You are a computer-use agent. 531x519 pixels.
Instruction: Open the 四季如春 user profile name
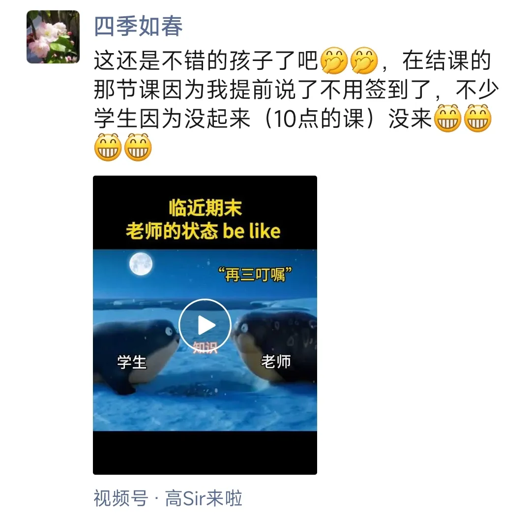click(x=138, y=26)
